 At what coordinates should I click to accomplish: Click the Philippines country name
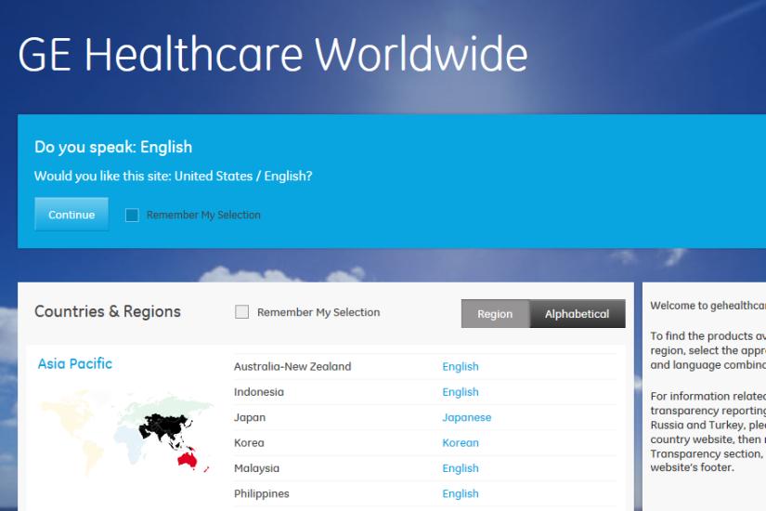click(x=261, y=494)
